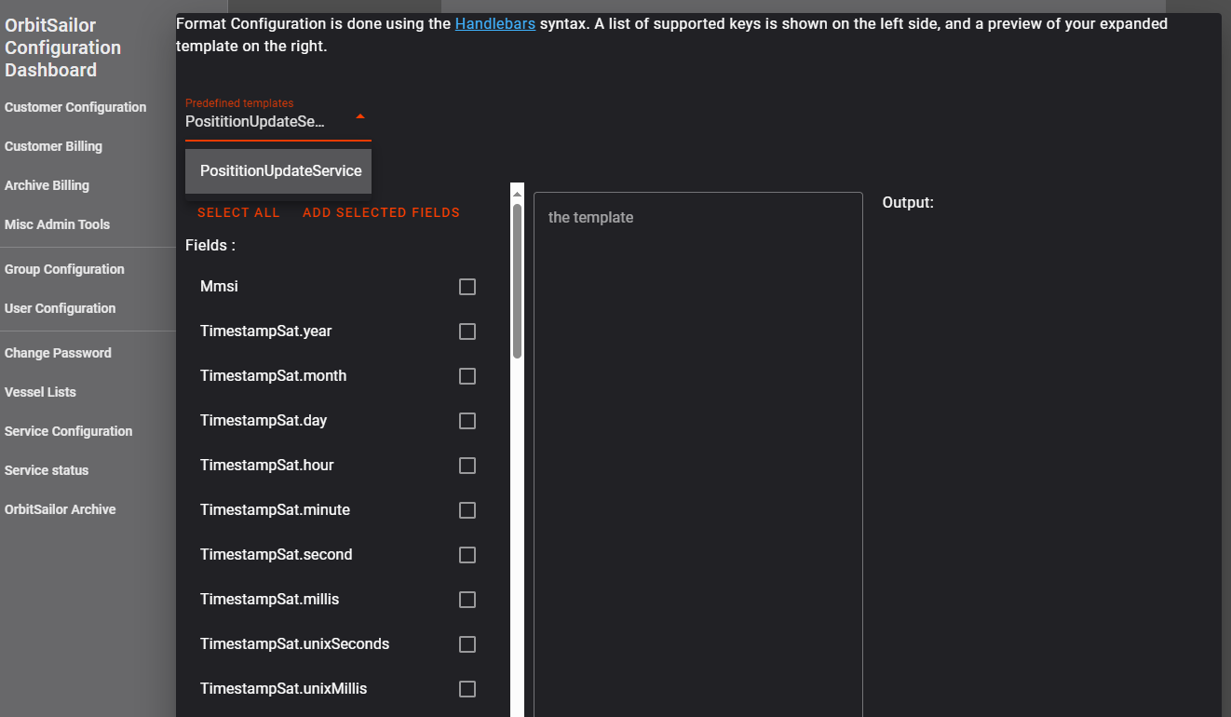Click the TimestampSat.unixSeconds field label
The image size is (1231, 717).
coord(294,644)
